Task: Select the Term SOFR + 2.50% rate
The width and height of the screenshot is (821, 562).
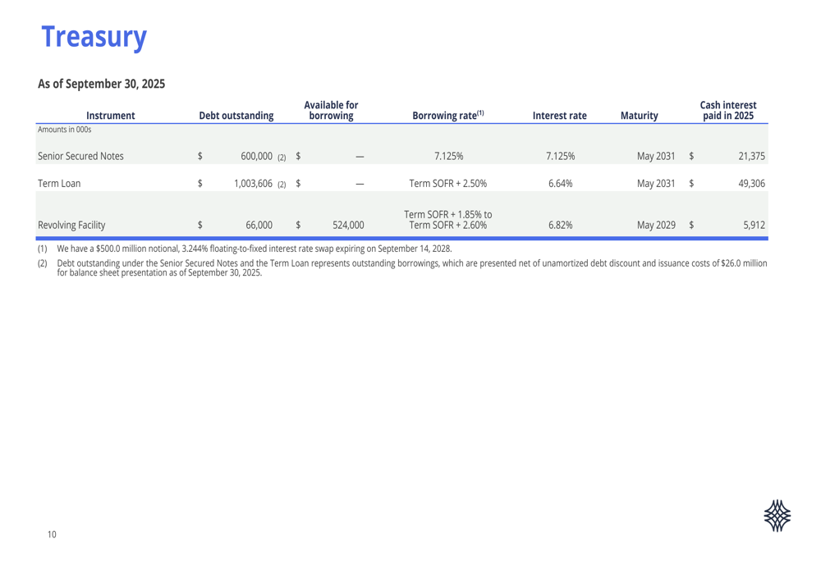Action: (447, 184)
